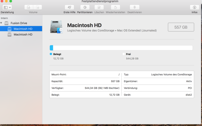Screen dimensions: 202x126
Task: Collapse the Fusion Drive tree
Action: tap(1, 23)
